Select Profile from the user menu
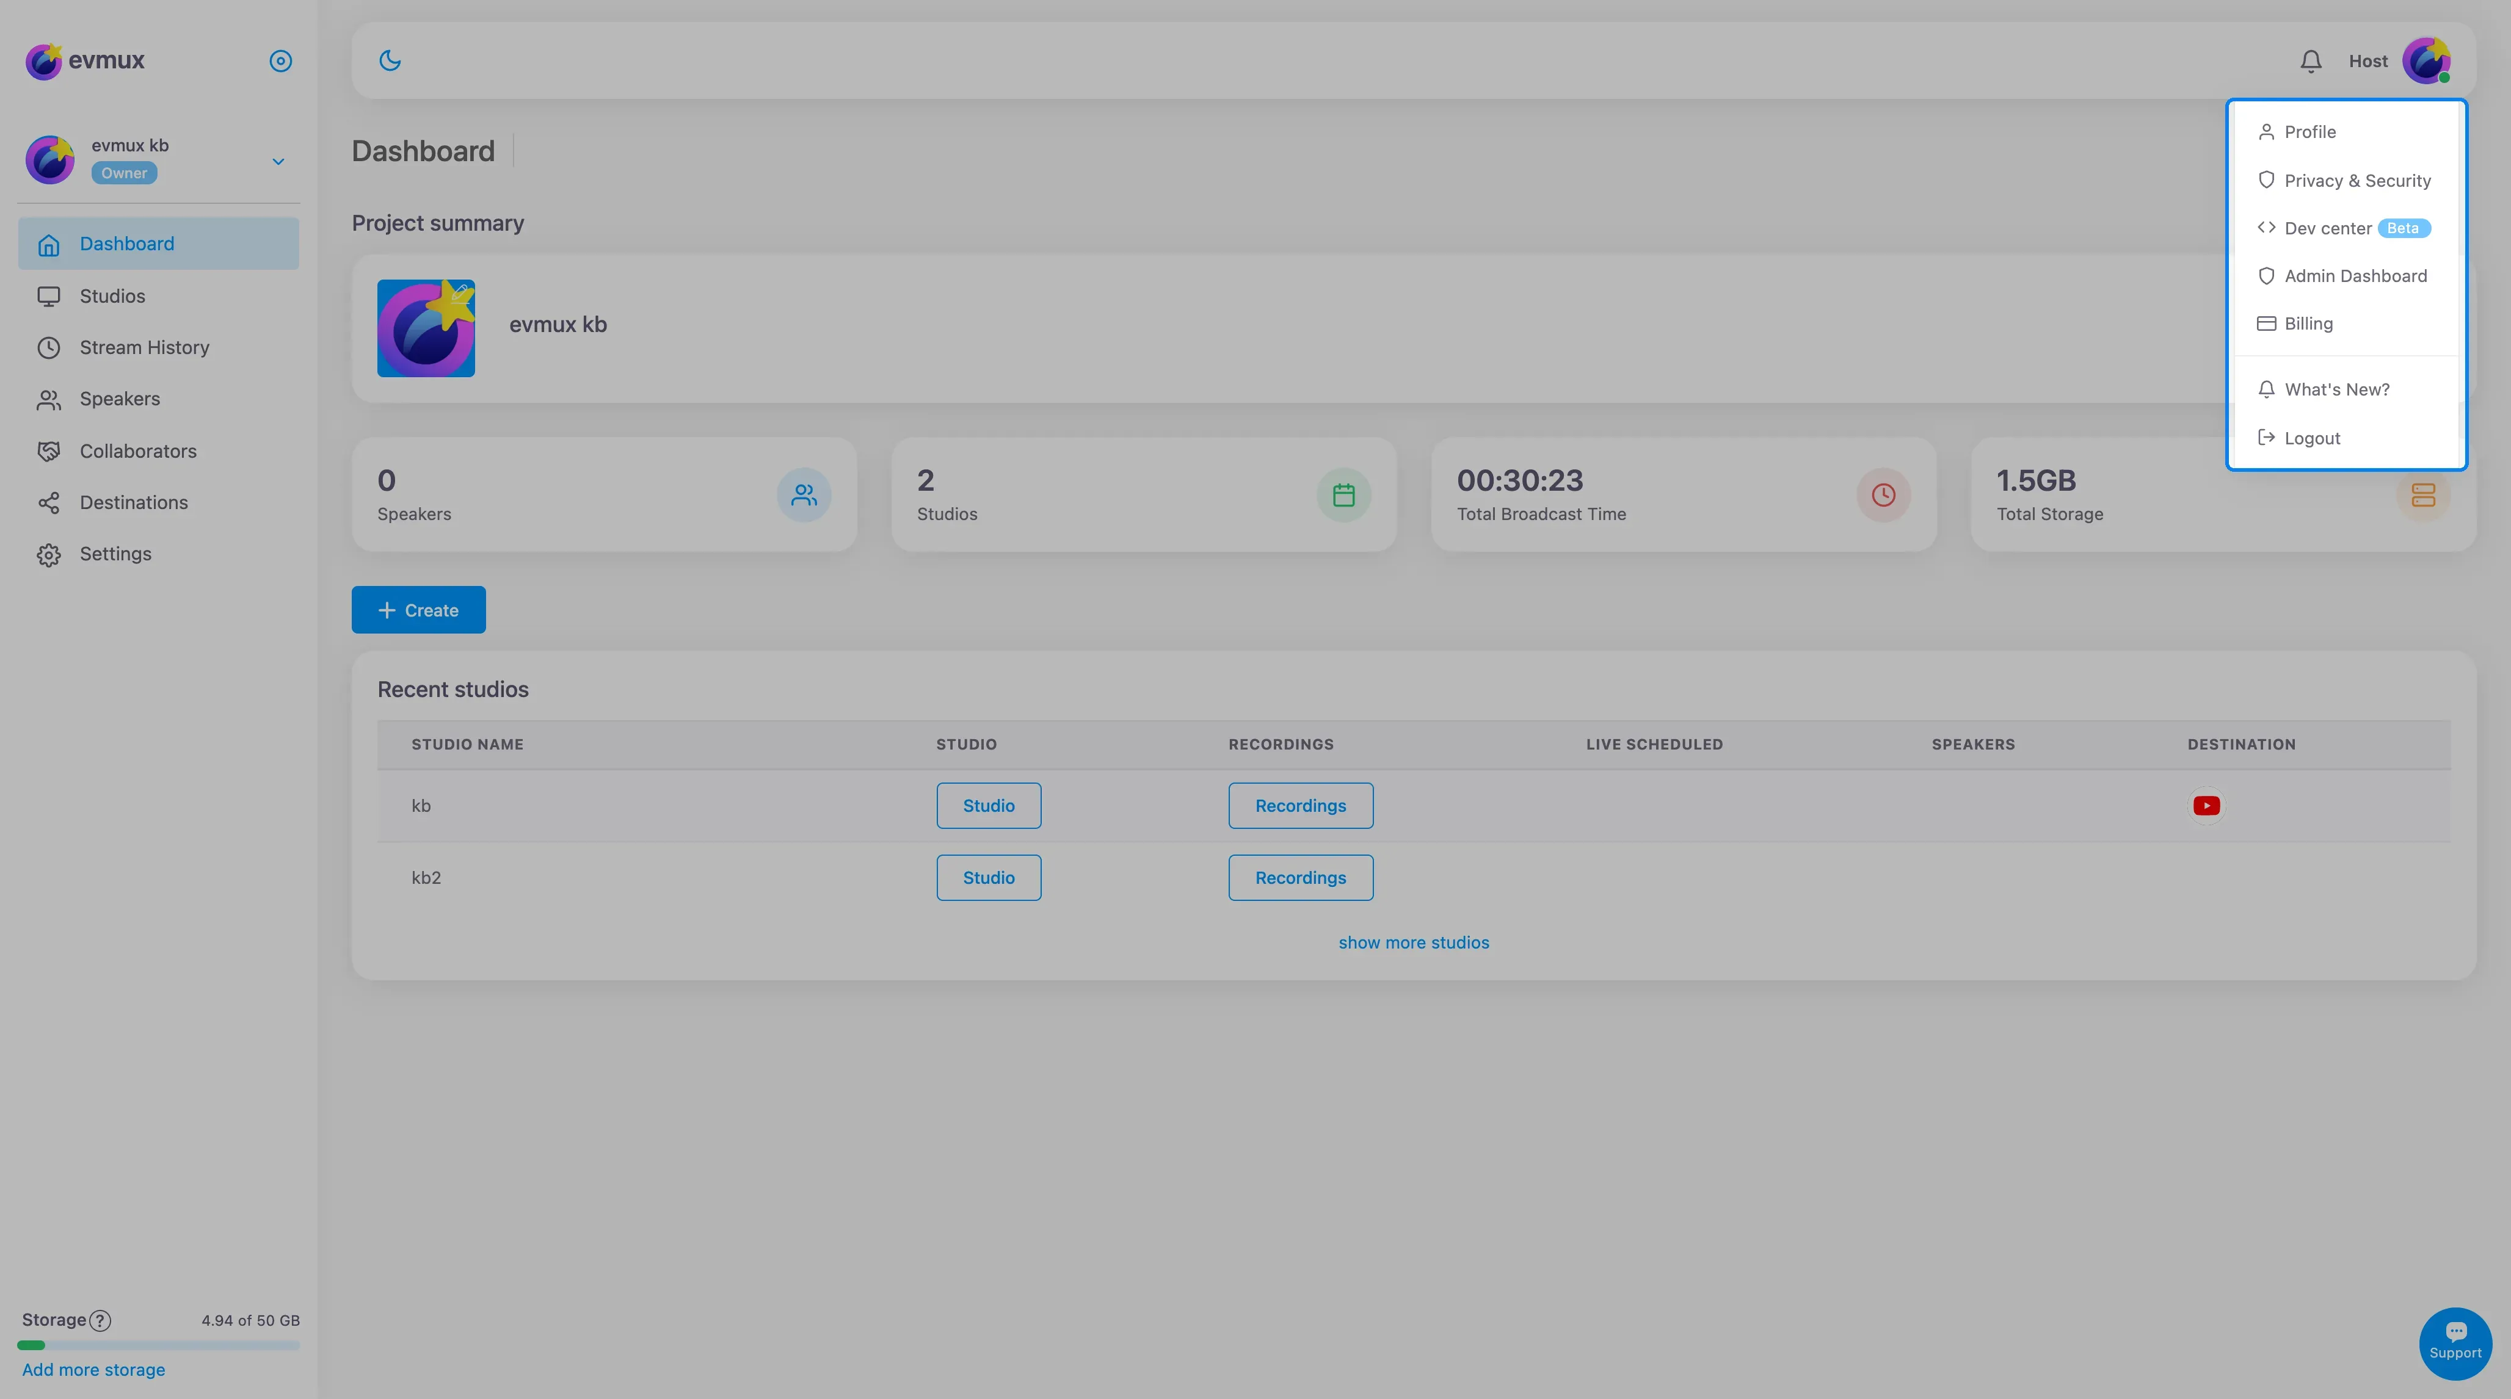2511x1399 pixels. 2346,131
